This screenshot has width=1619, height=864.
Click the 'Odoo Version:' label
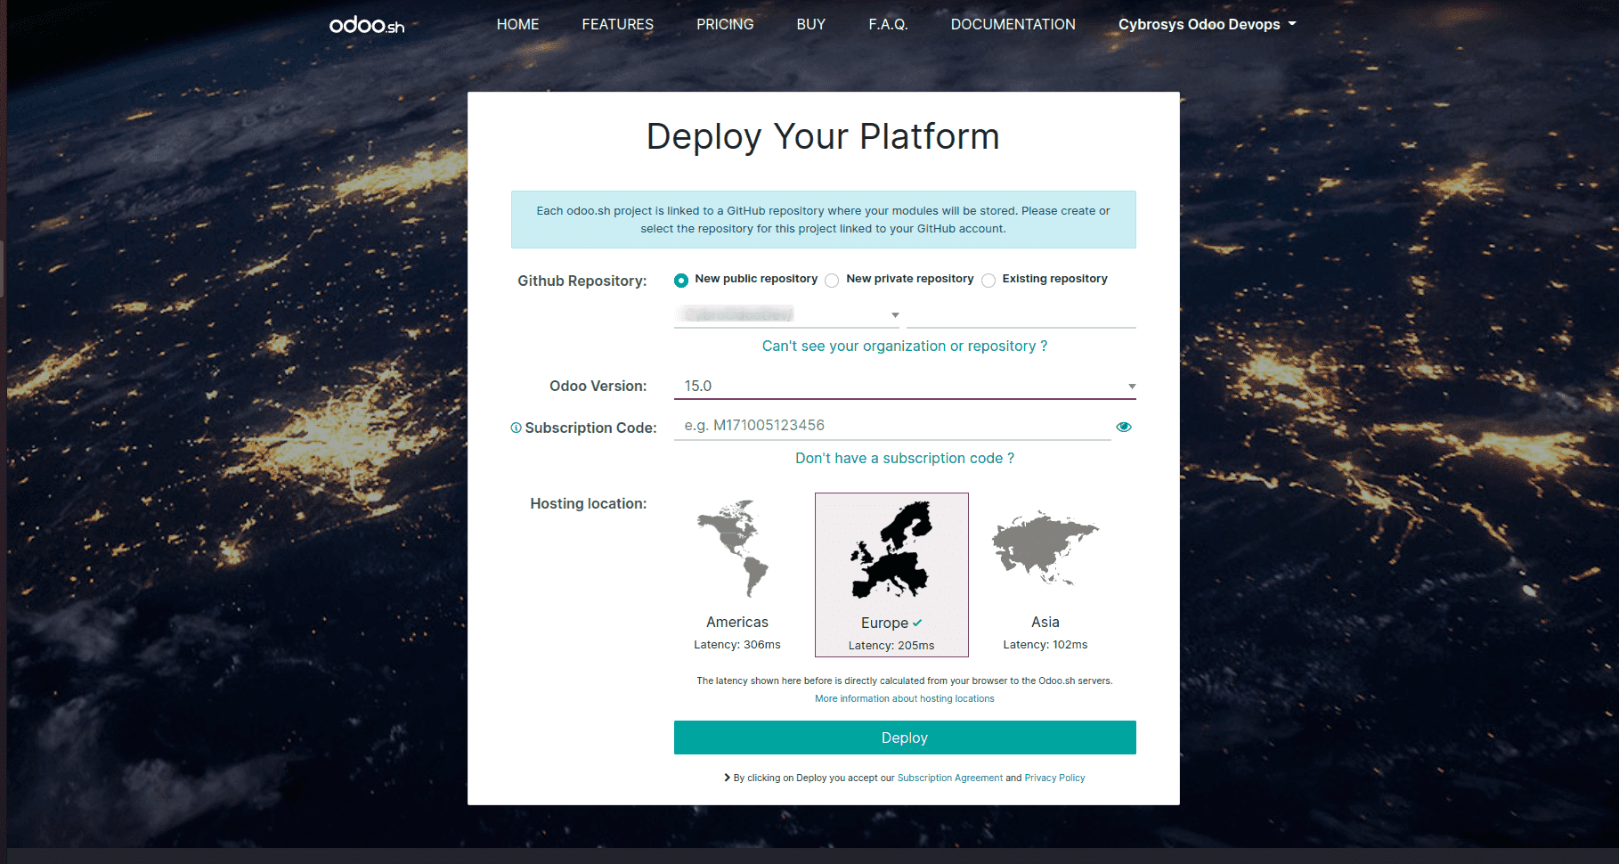[x=598, y=386]
